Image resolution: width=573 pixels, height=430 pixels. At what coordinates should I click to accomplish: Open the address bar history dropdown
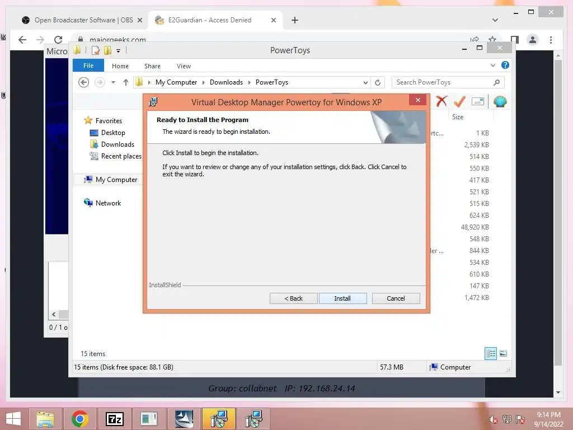point(365,83)
